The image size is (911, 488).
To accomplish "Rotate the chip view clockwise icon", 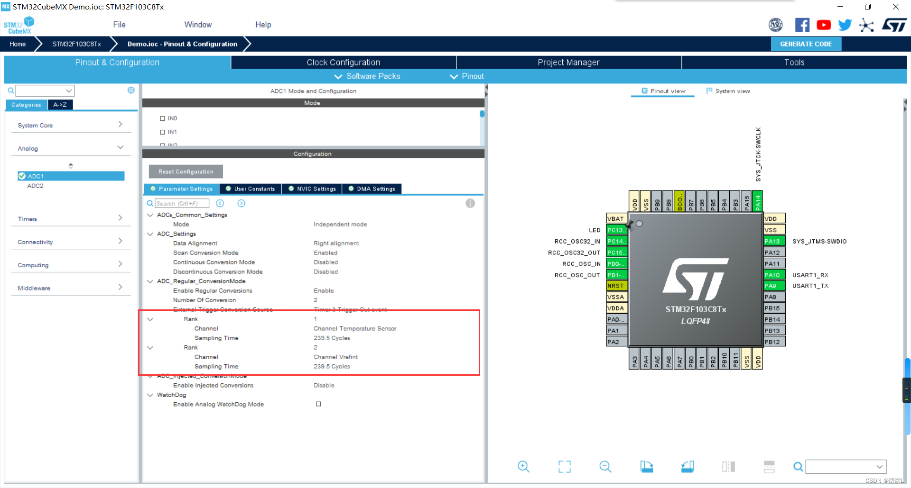I will 646,467.
